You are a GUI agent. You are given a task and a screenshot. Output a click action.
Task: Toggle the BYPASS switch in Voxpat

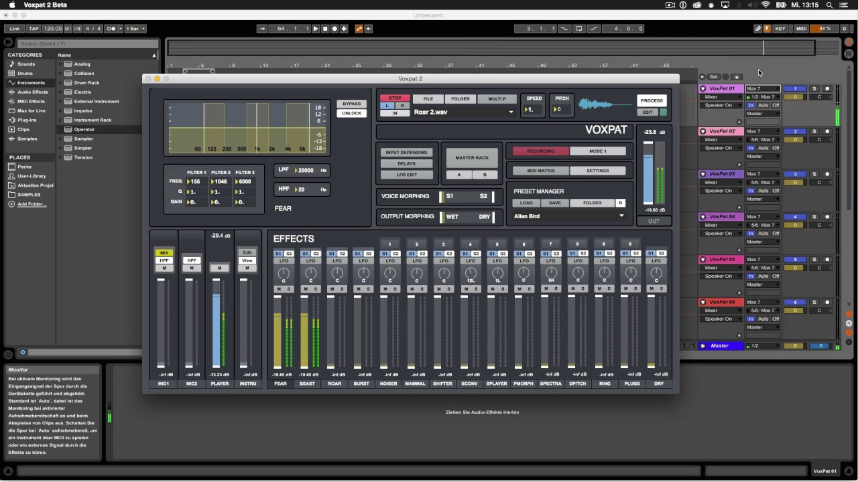[x=351, y=104]
